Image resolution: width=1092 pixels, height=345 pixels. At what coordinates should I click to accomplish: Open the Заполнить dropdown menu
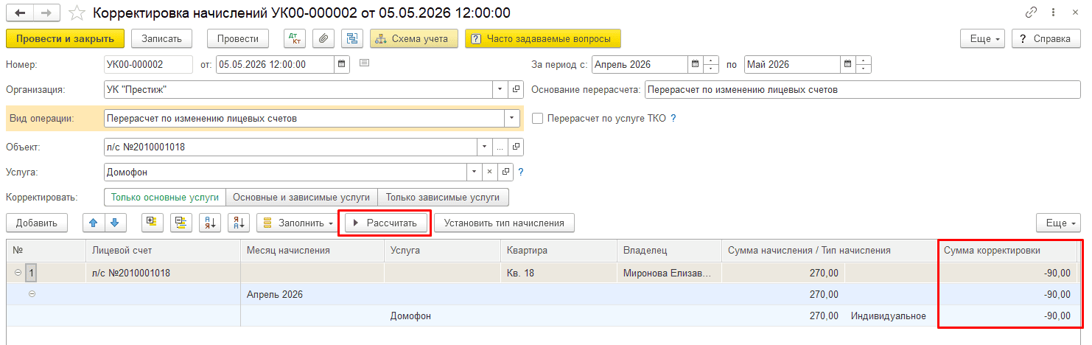click(298, 222)
